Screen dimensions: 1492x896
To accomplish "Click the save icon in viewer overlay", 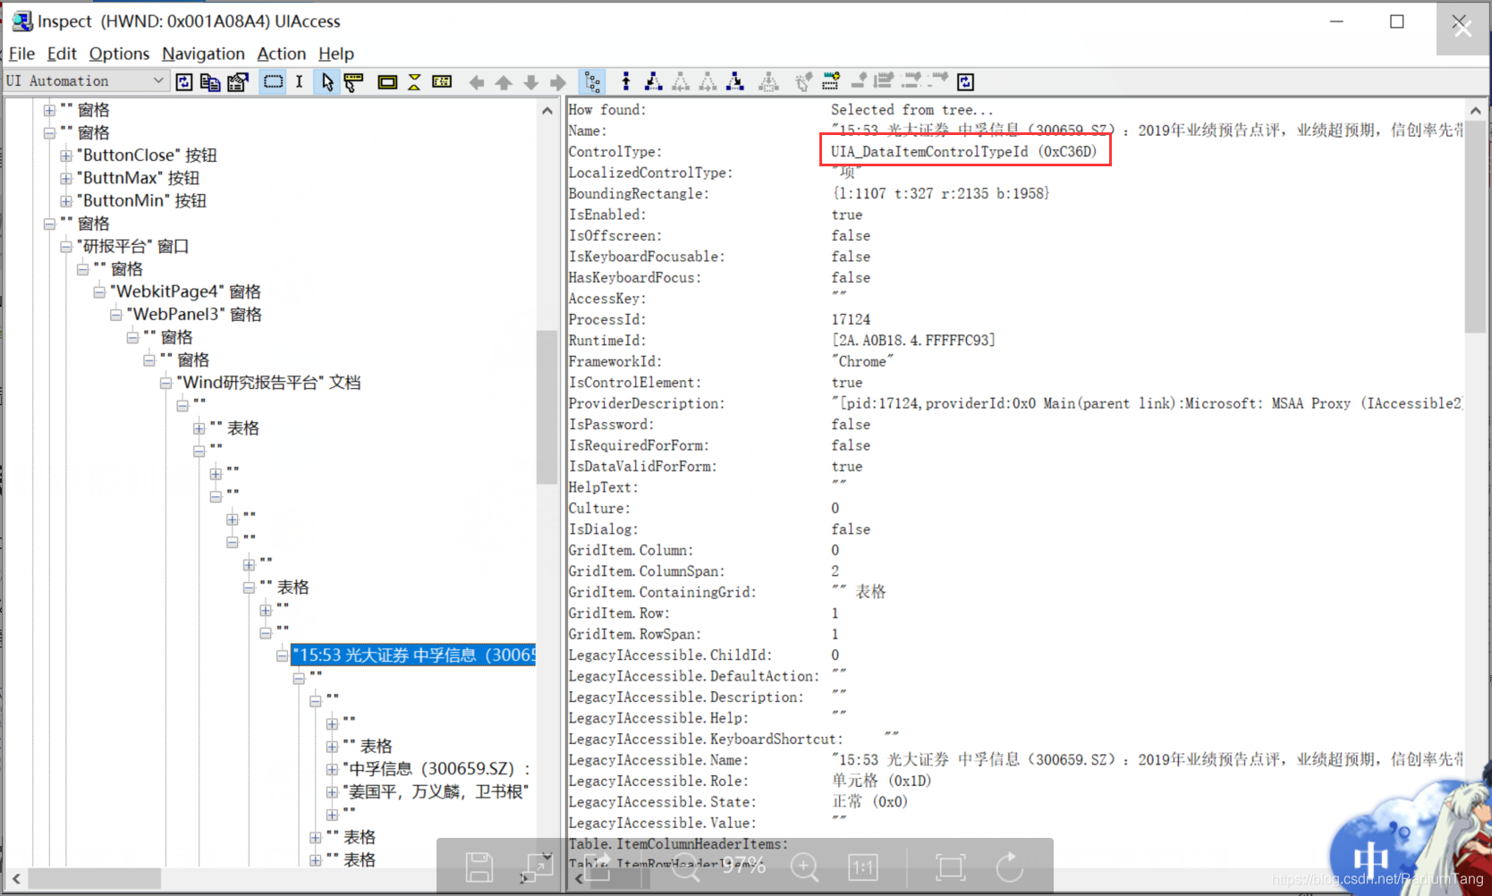I will coord(479,867).
